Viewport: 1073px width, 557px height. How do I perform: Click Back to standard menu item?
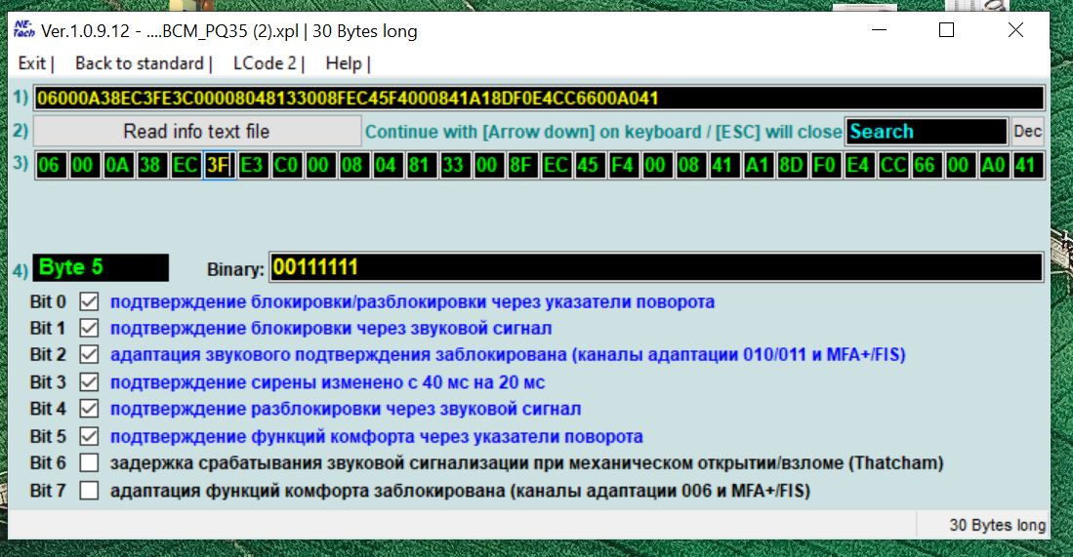pos(140,63)
